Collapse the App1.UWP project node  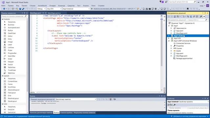[x=169, y=41]
